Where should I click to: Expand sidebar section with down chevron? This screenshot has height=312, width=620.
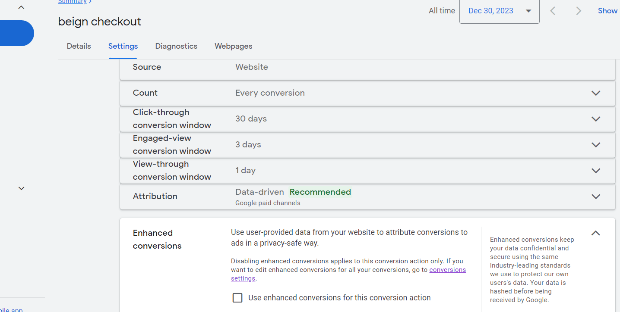click(21, 188)
